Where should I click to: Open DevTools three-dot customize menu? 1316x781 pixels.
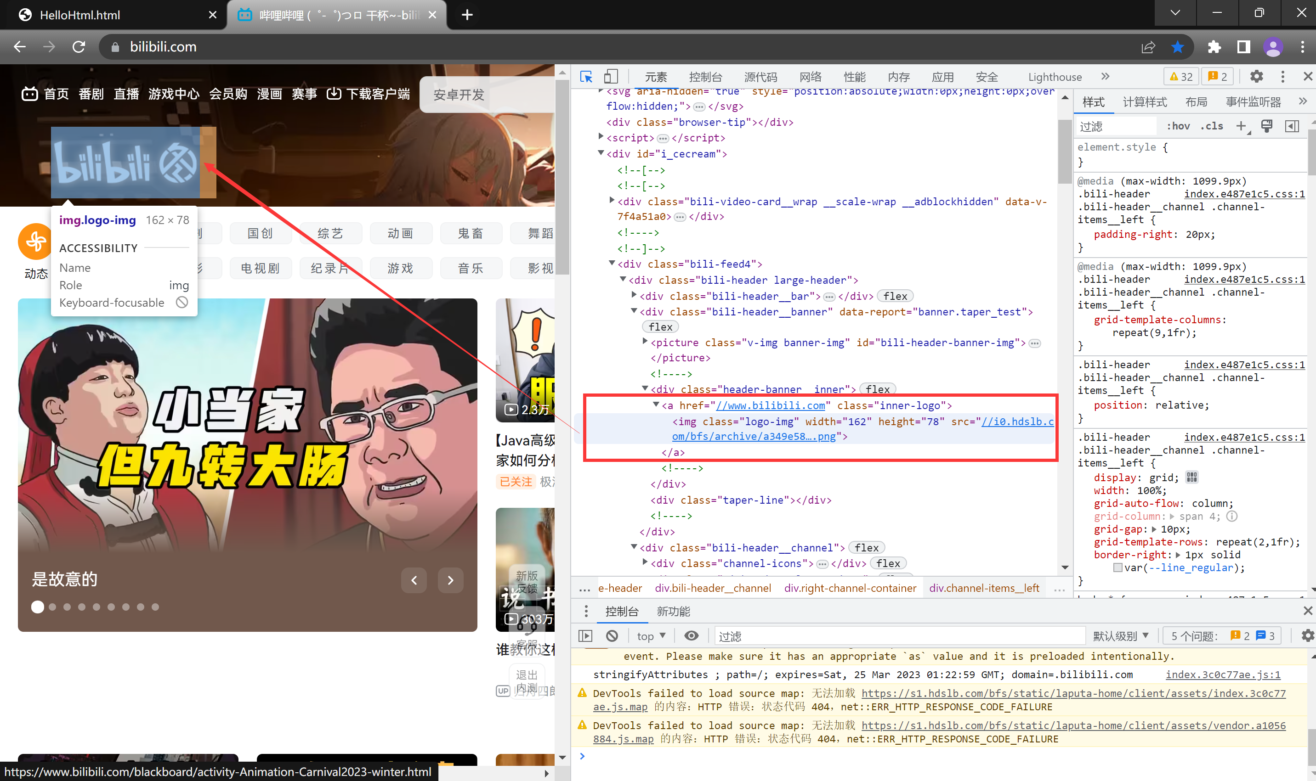[x=1283, y=77]
